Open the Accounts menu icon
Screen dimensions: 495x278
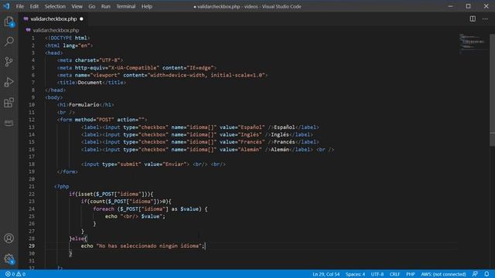click(x=9, y=239)
